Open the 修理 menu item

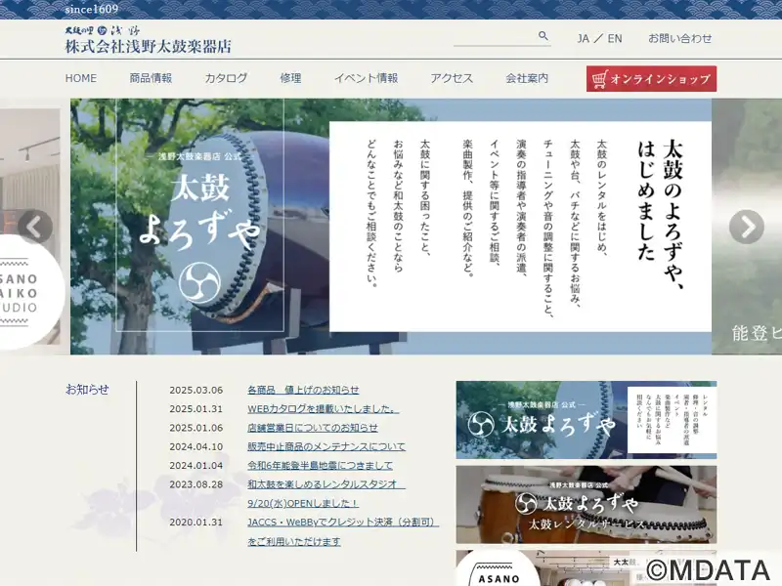point(290,78)
